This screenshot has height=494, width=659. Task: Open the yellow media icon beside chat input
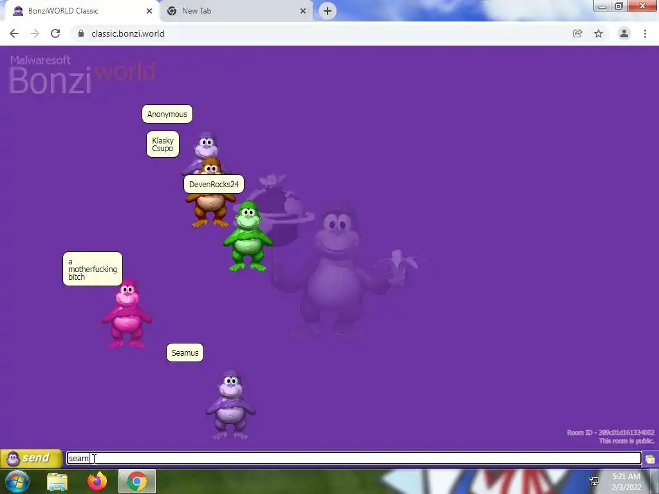point(650,459)
